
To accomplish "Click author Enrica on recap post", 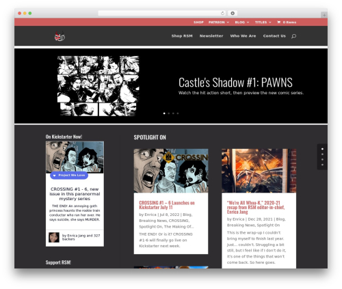I will click(x=239, y=219).
